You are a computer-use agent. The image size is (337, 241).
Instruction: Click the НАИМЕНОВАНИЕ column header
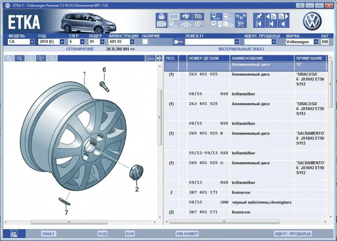262,58
